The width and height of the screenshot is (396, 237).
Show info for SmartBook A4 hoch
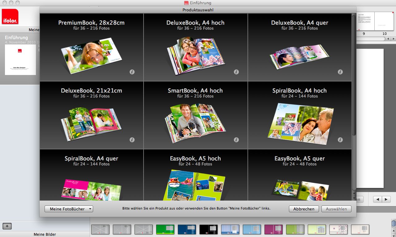236,140
